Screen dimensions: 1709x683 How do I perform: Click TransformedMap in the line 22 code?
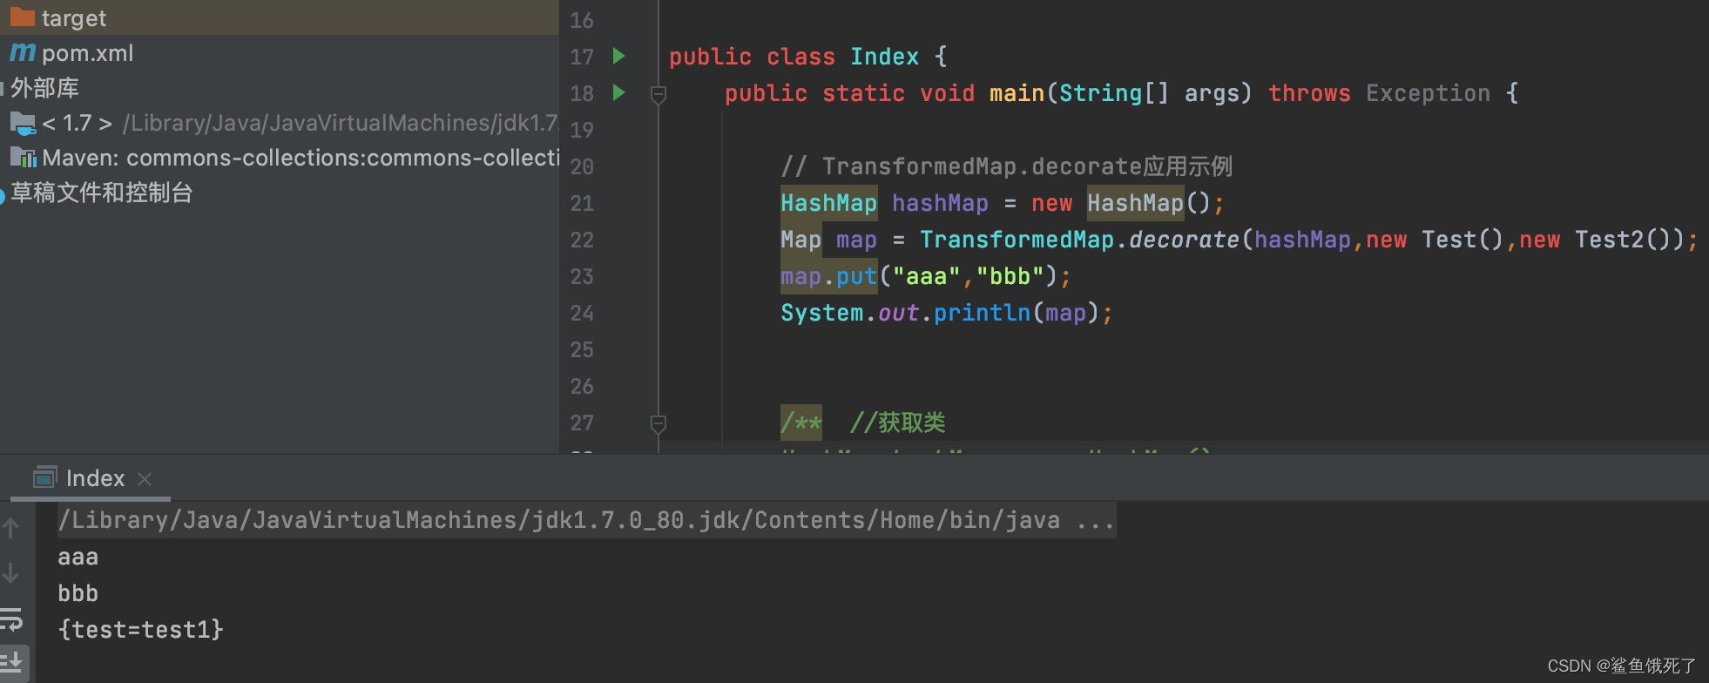pyautogui.click(x=1017, y=240)
